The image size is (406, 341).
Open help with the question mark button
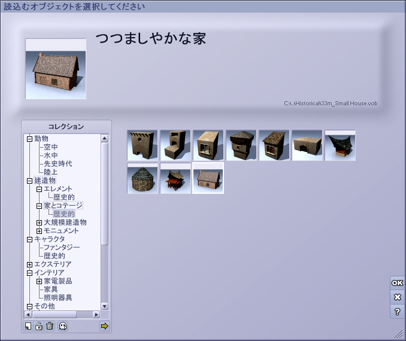[x=397, y=312]
